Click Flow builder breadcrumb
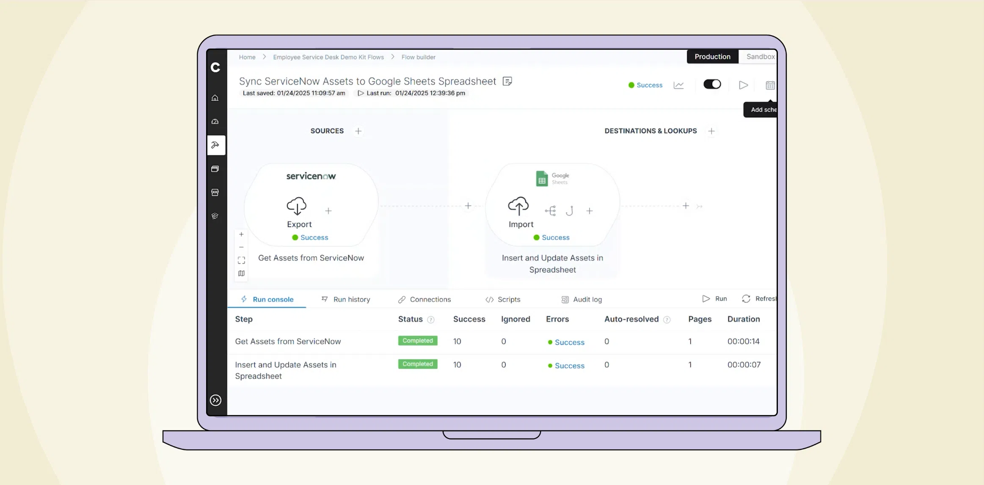 418,57
